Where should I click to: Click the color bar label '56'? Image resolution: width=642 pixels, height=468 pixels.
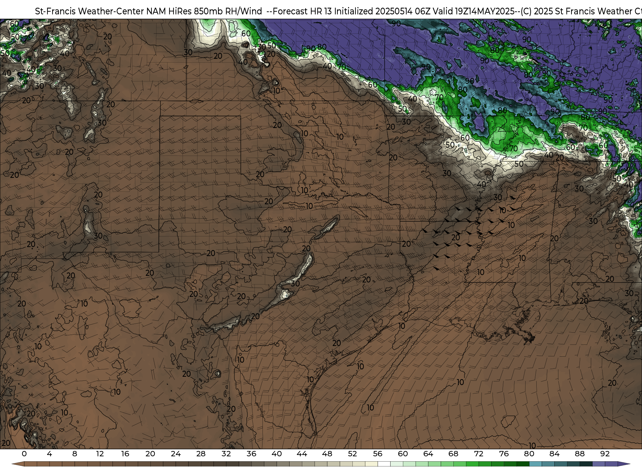(x=378, y=454)
